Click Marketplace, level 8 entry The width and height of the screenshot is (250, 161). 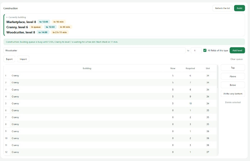click(x=21, y=22)
